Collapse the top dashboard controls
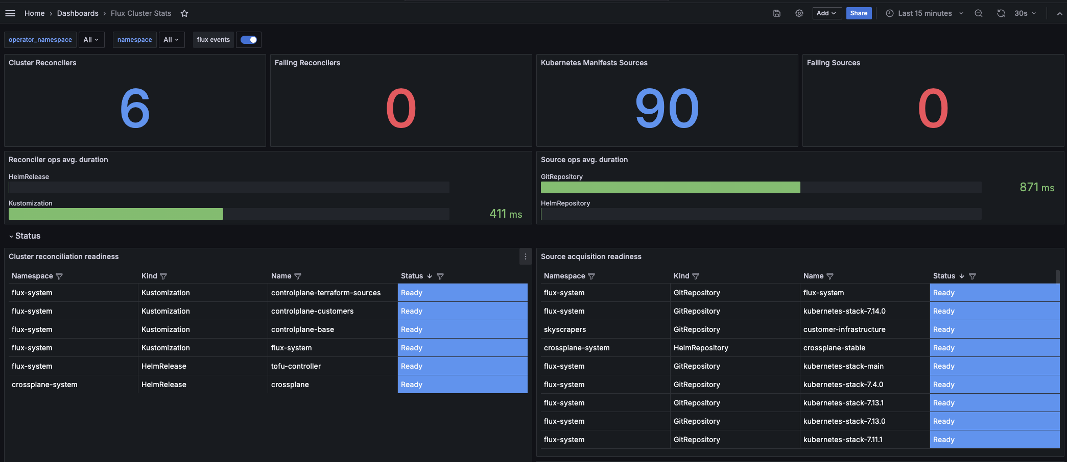 [x=1059, y=13]
